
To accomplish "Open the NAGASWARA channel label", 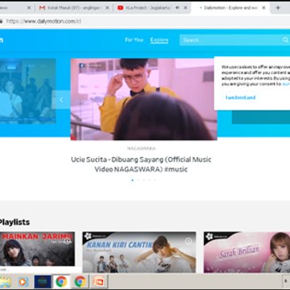I will click(x=141, y=148).
